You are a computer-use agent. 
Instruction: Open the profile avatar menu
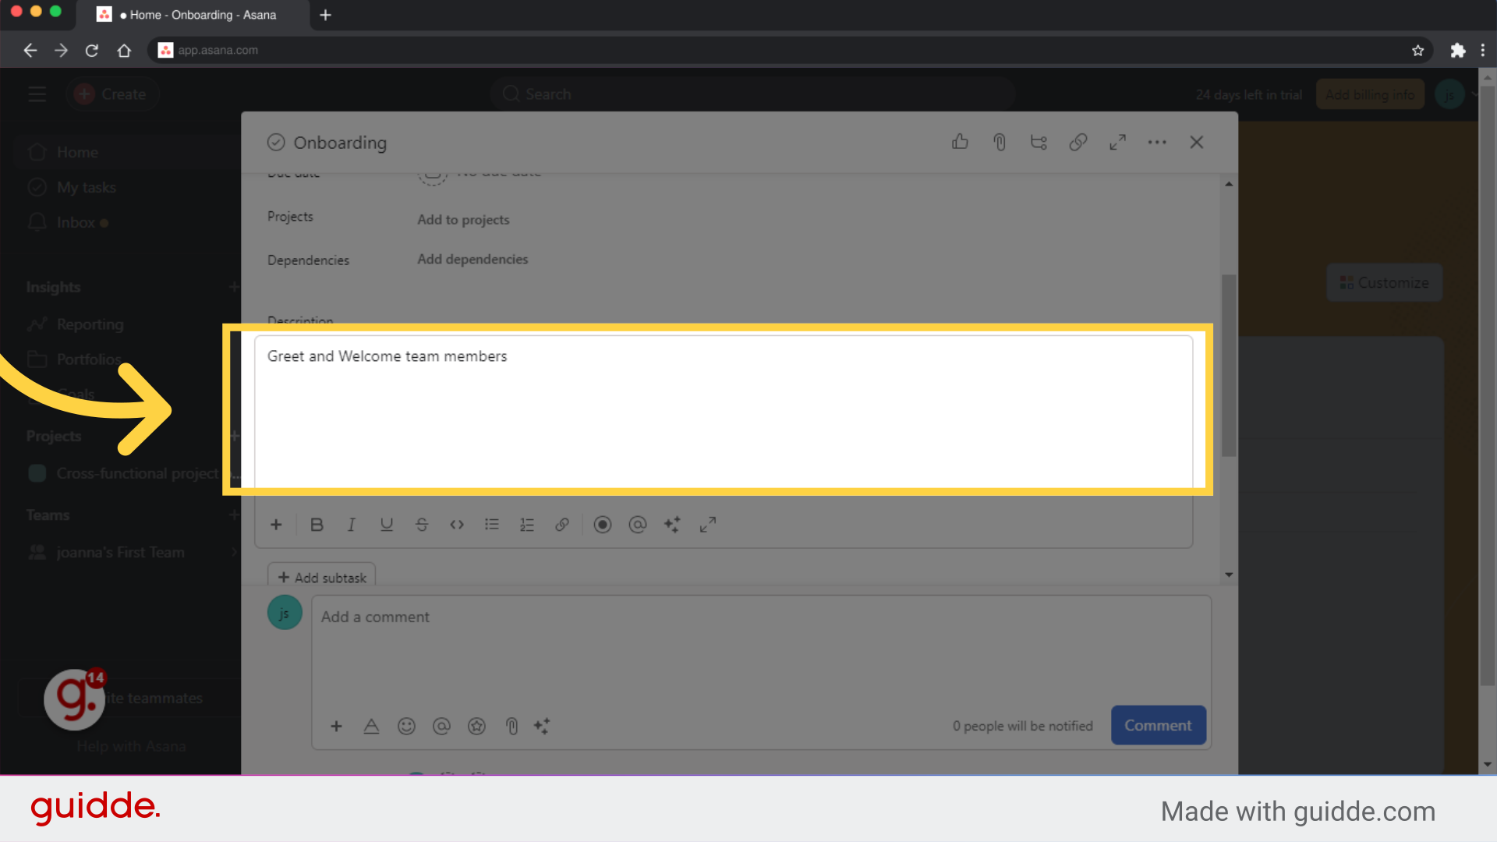coord(1449,94)
